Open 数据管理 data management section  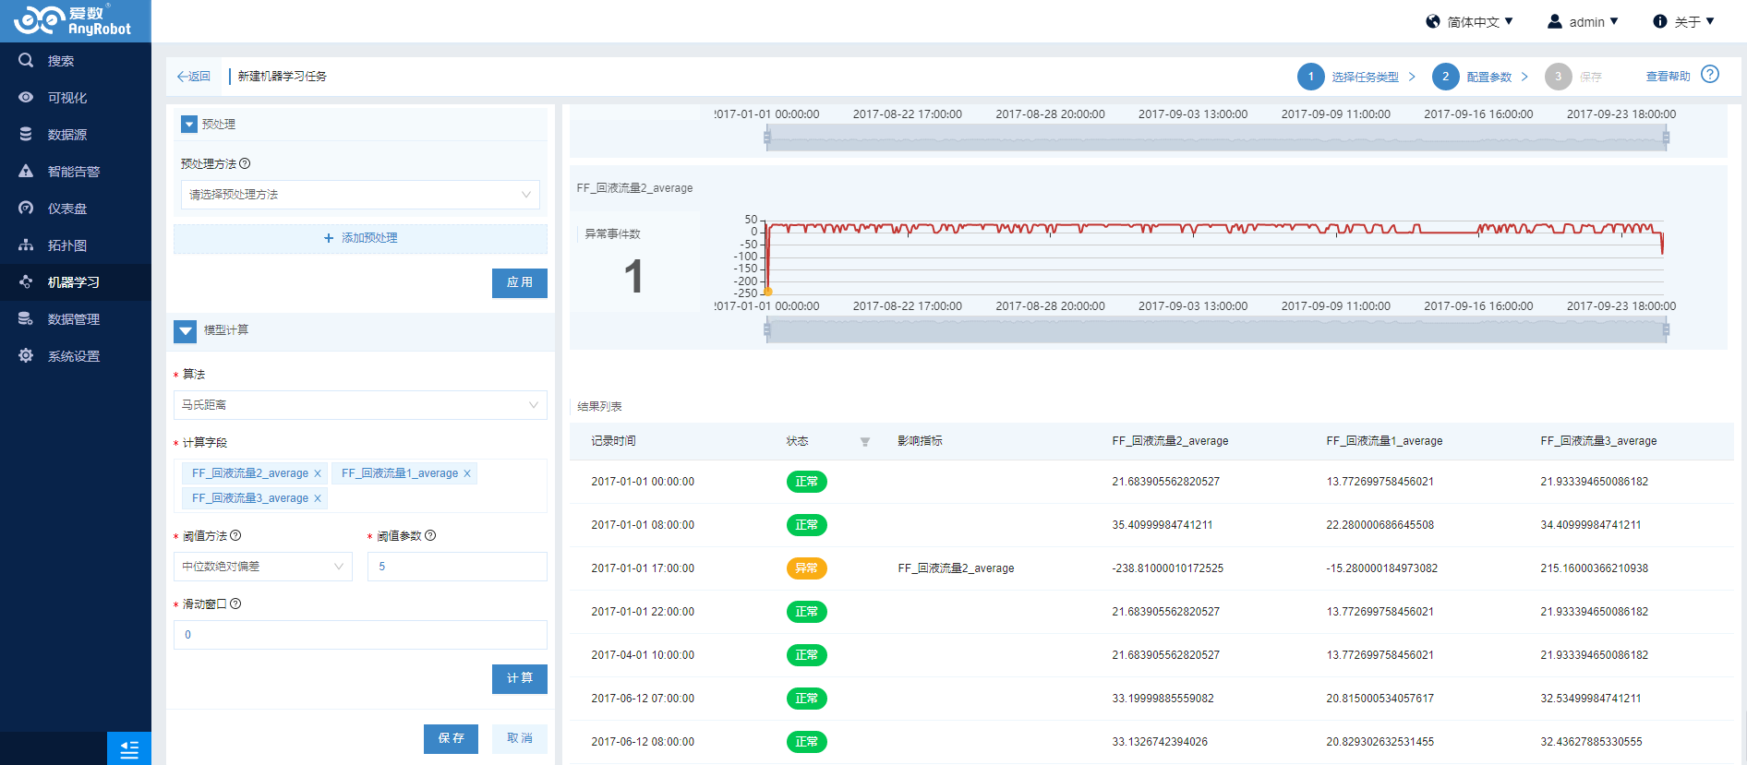75,319
